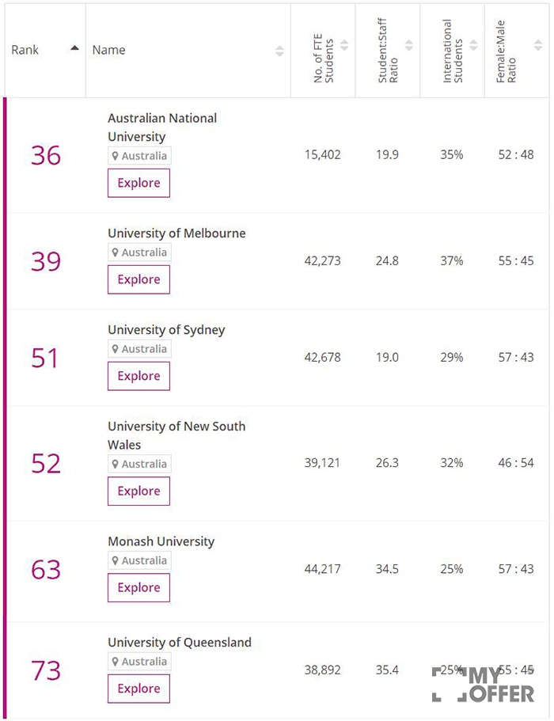
Task: Click the location pin for University of Sydney
Action: pos(117,349)
